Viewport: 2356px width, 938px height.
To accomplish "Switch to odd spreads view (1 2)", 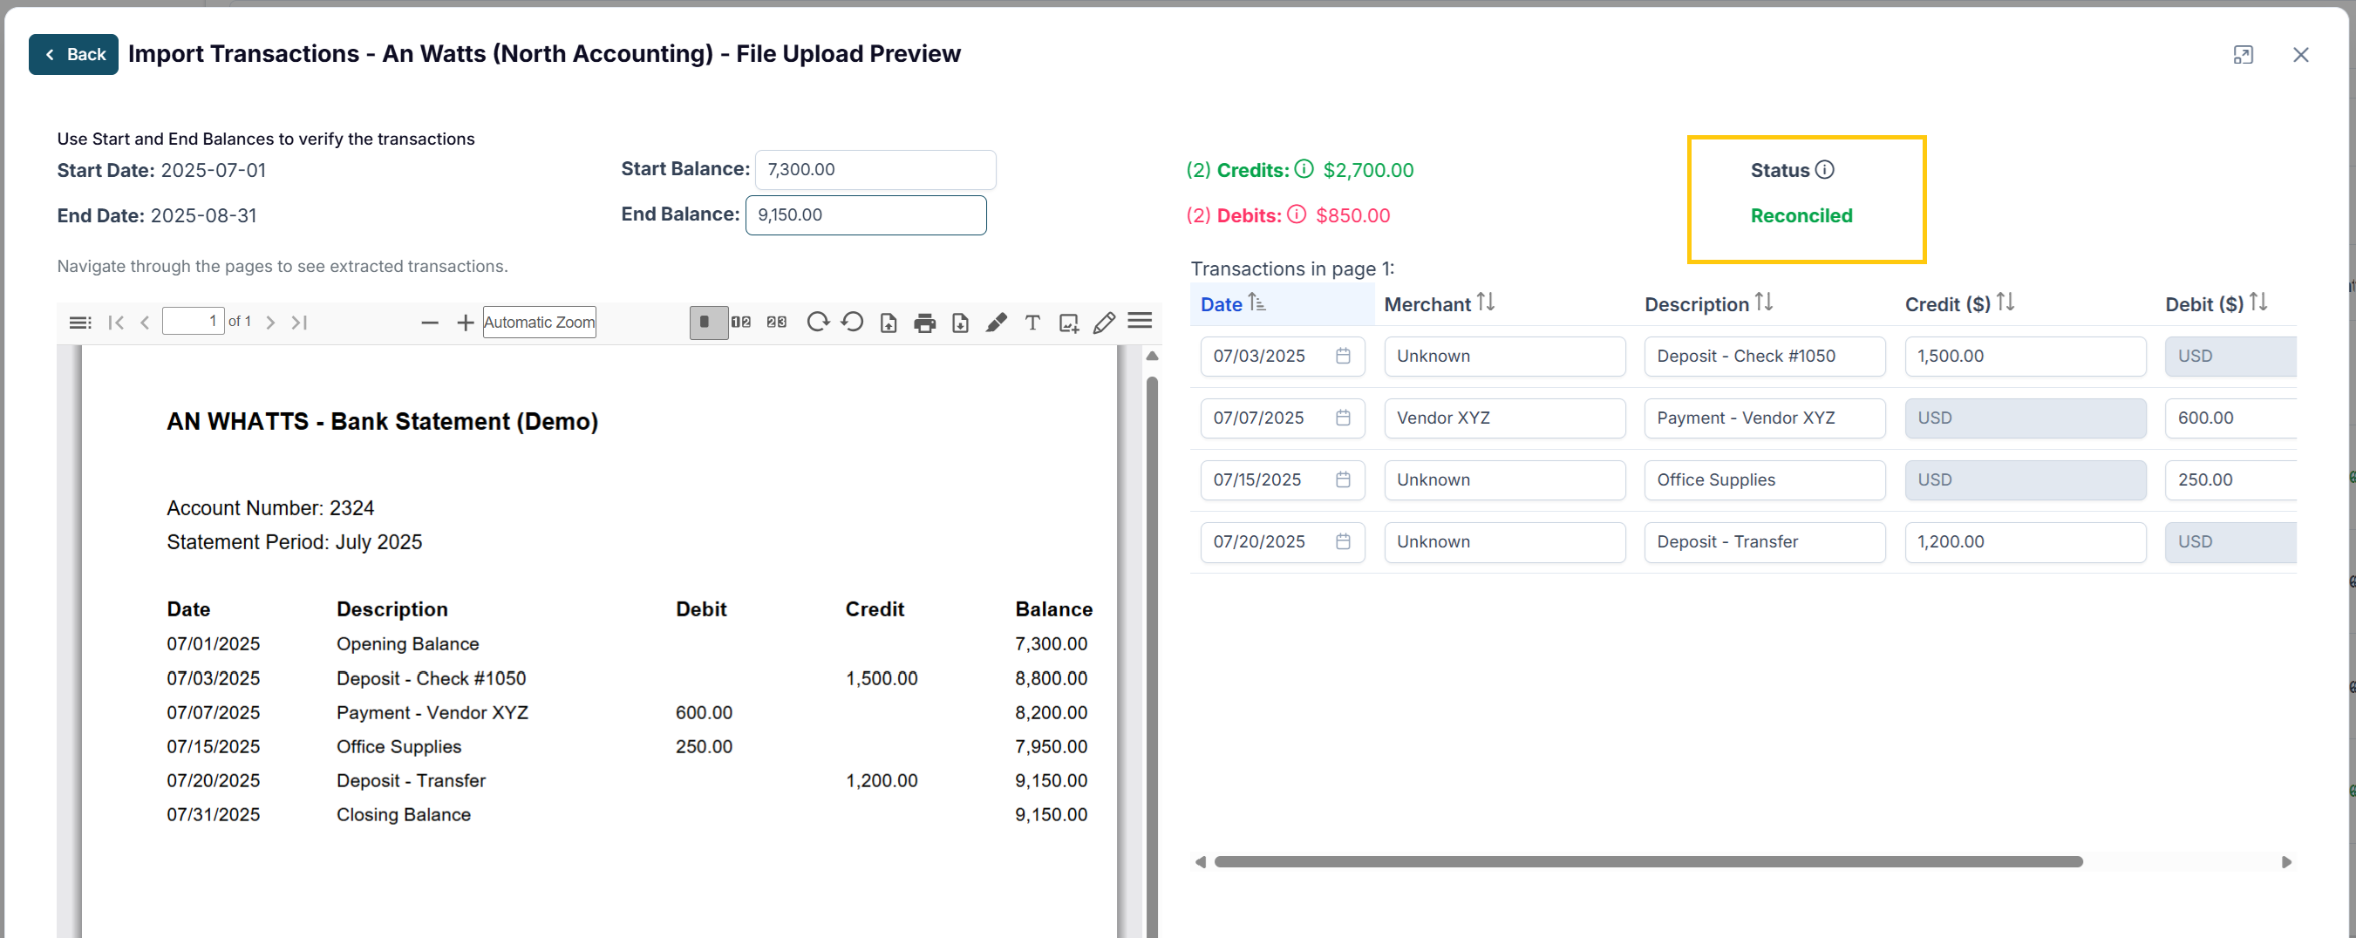I will pos(741,323).
